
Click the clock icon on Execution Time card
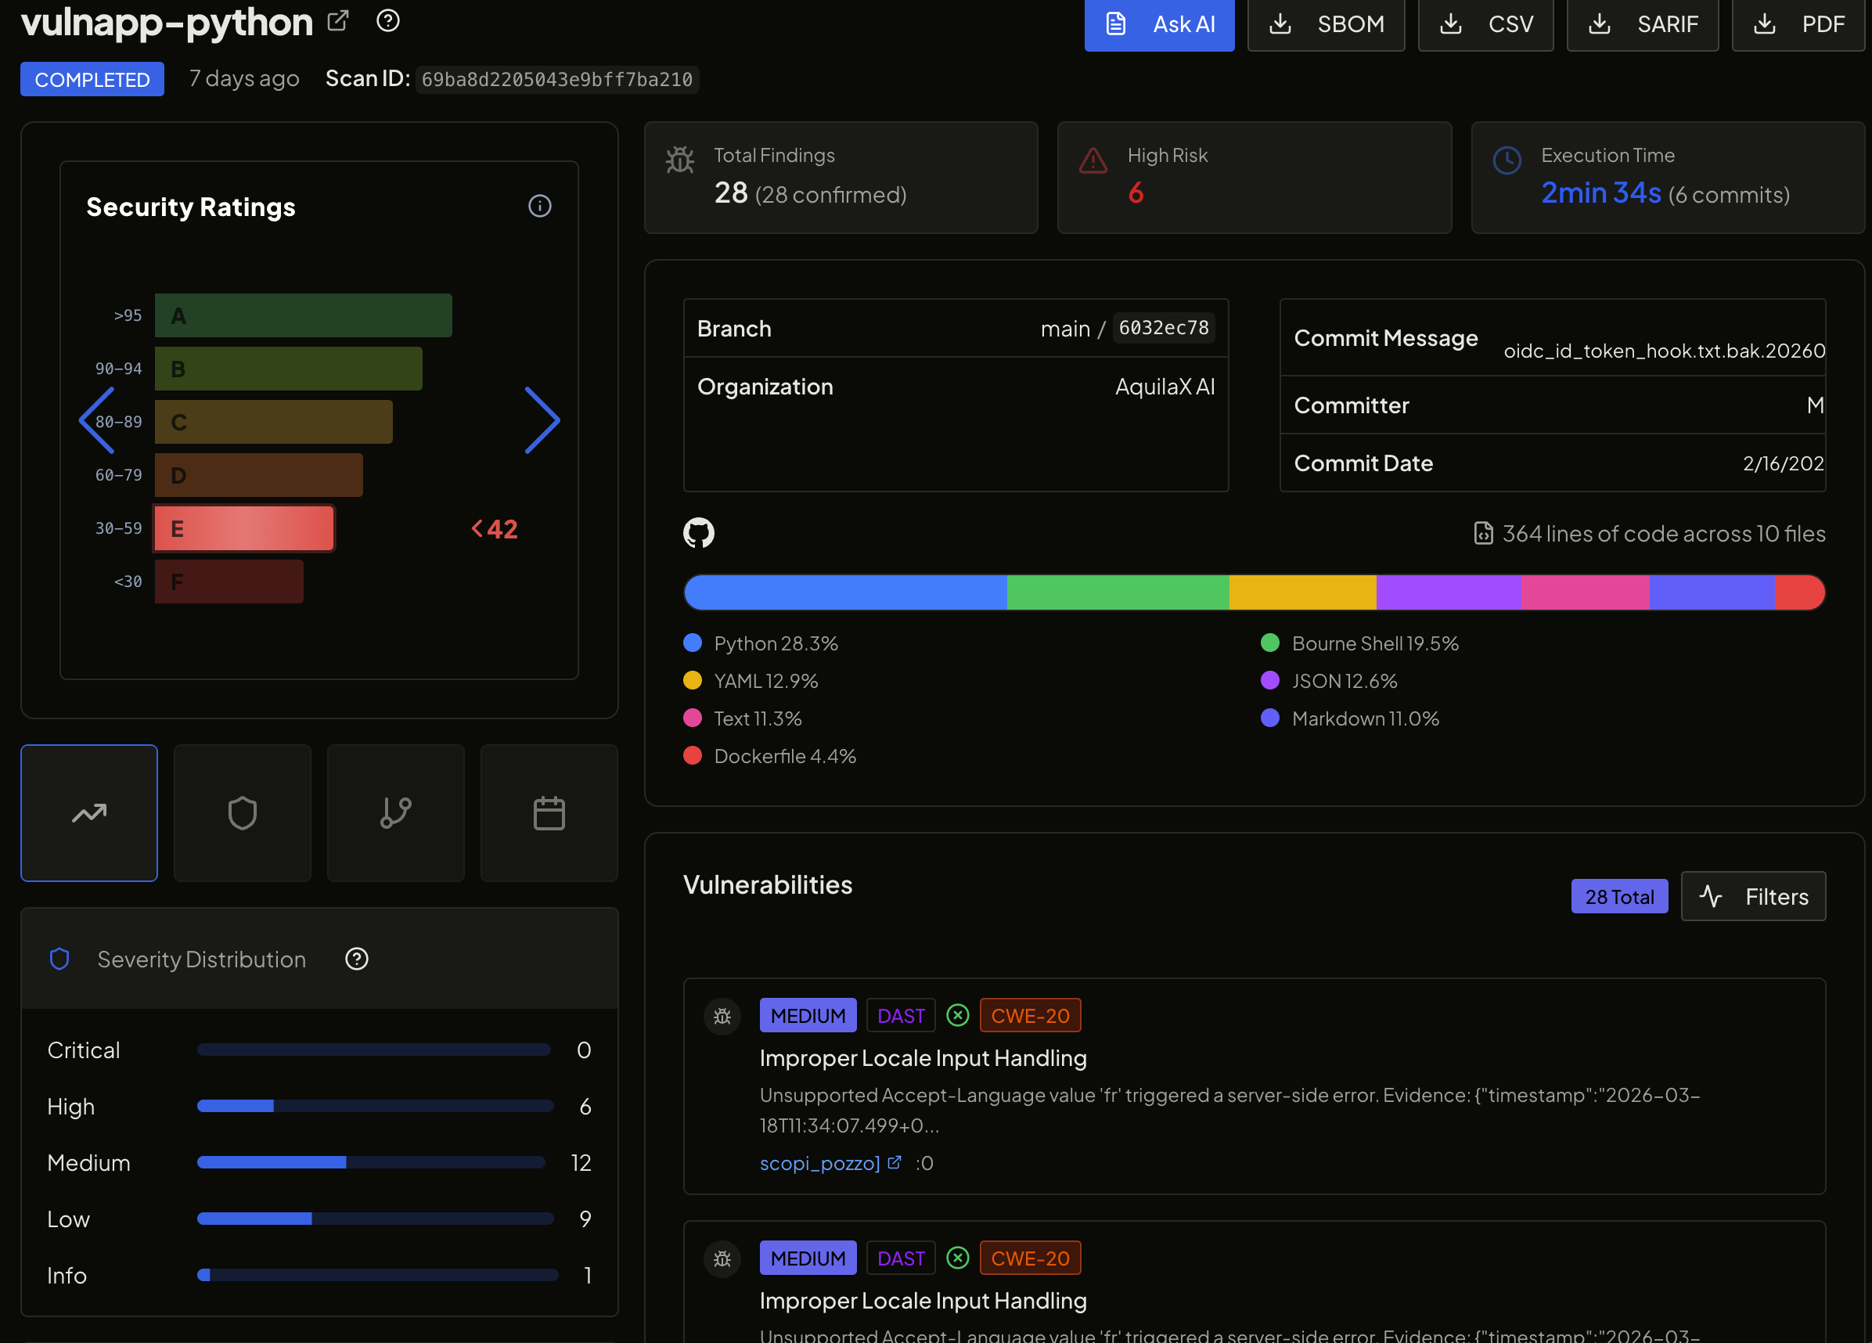coord(1507,161)
